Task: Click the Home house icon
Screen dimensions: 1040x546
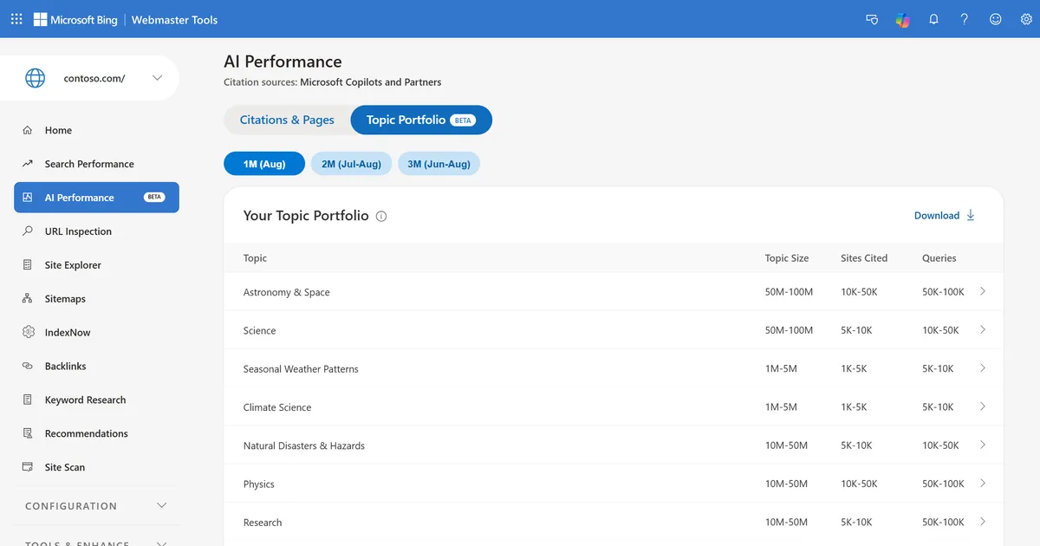Action: 28,130
